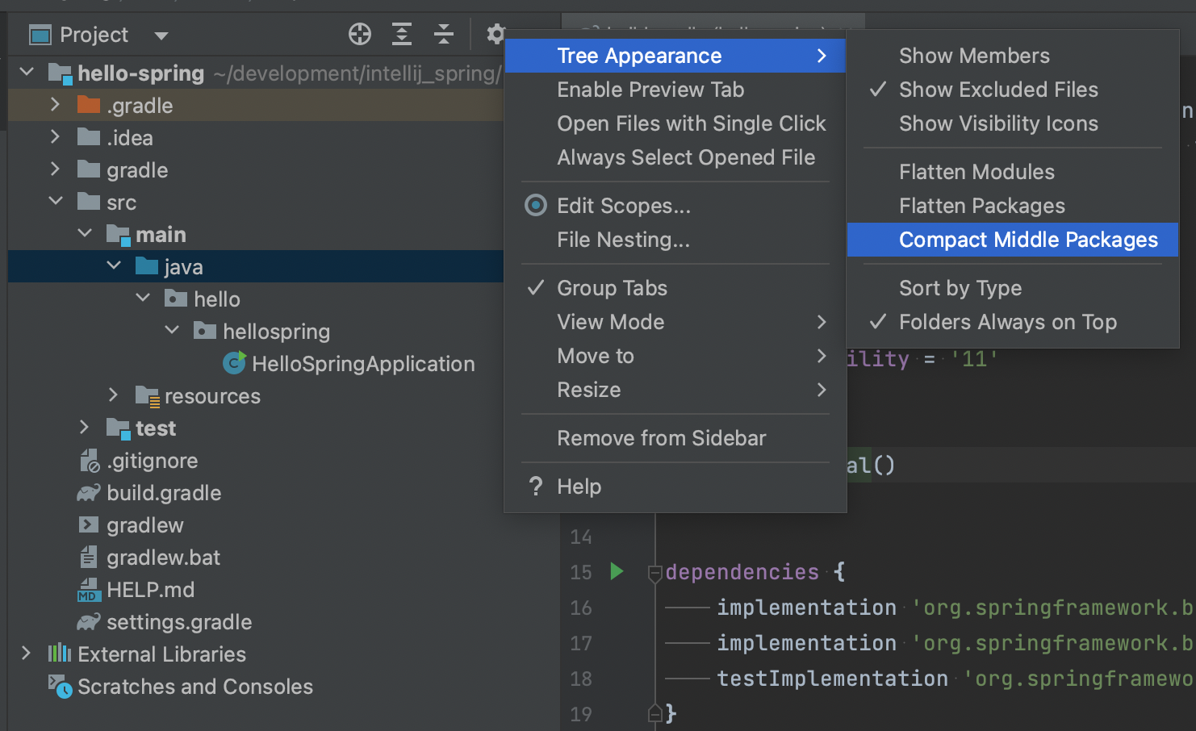Click the Scratches and Consoles icon
This screenshot has height=731, width=1196.
[x=60, y=687]
